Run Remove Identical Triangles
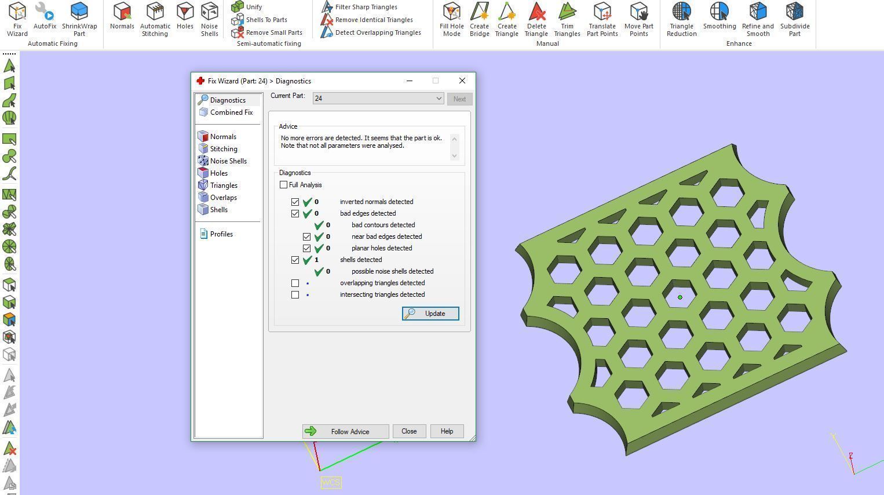The image size is (884, 495). point(367,20)
